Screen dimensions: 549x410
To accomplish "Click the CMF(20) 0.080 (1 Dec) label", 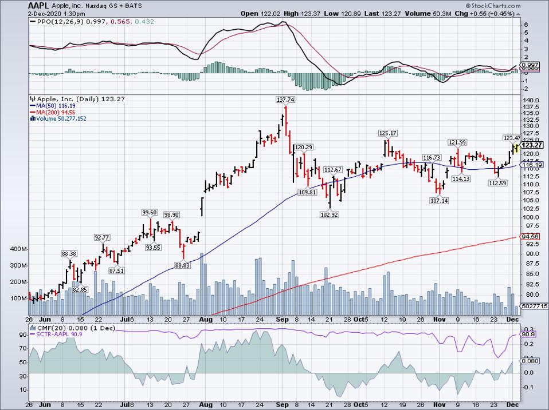I will (76, 328).
